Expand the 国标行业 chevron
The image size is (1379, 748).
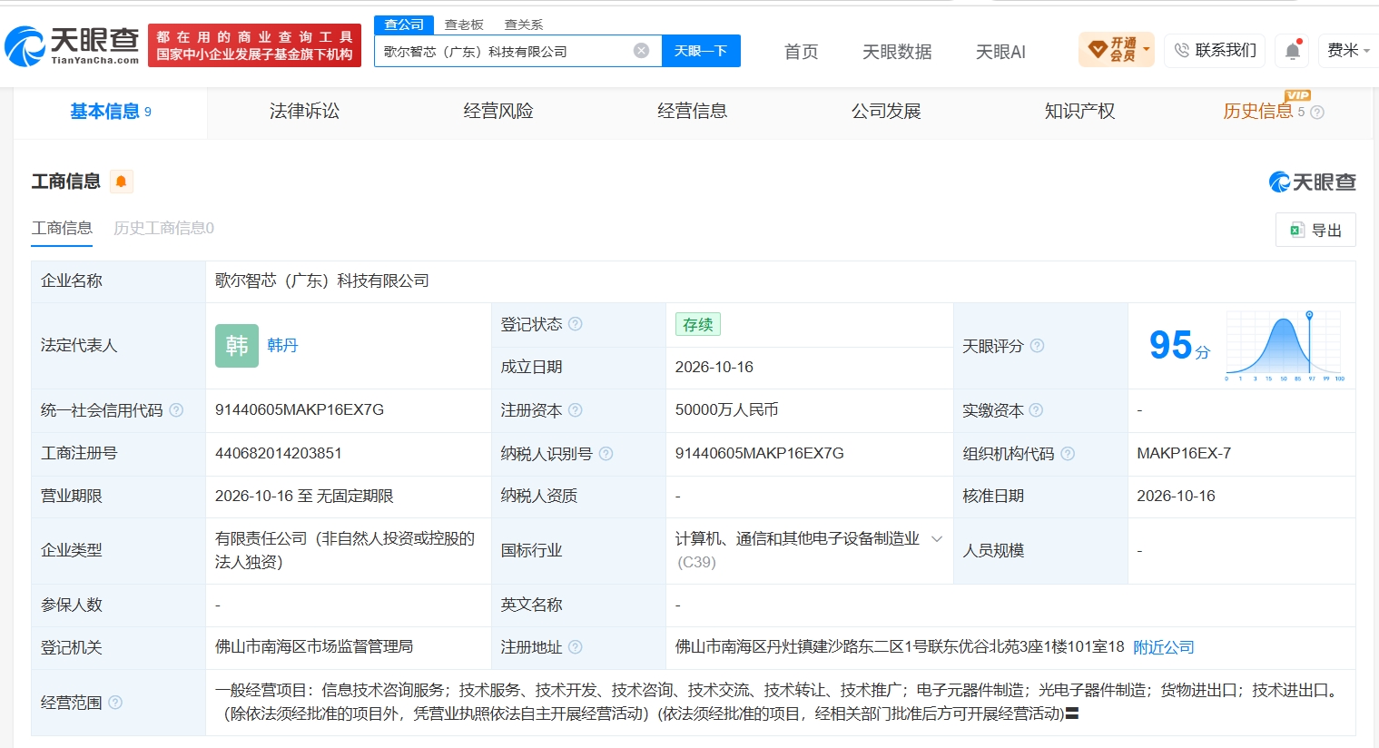click(937, 539)
